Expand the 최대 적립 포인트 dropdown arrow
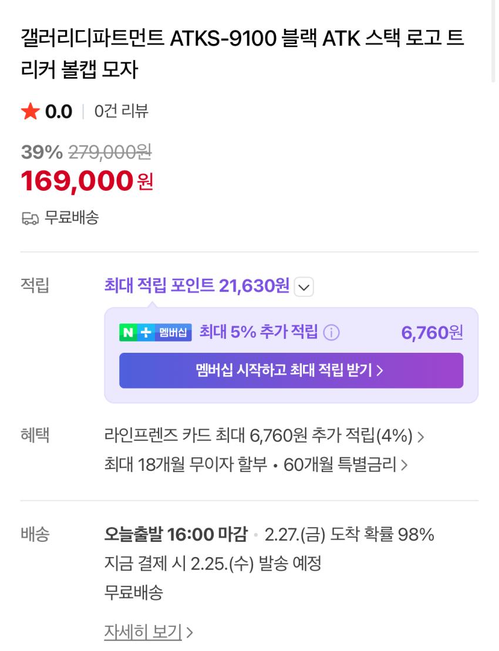Screen dimensions: 499x651 (304, 287)
